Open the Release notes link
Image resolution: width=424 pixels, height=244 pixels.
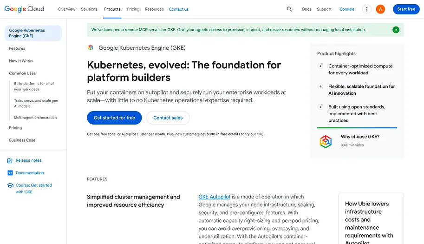[28, 160]
